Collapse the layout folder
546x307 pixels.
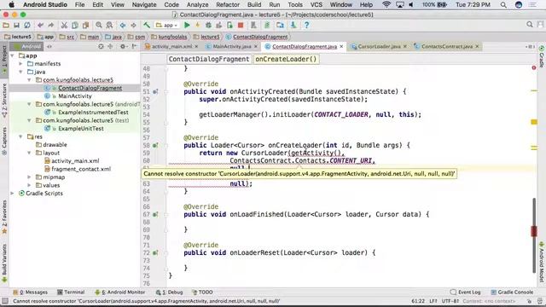[x=29, y=153]
